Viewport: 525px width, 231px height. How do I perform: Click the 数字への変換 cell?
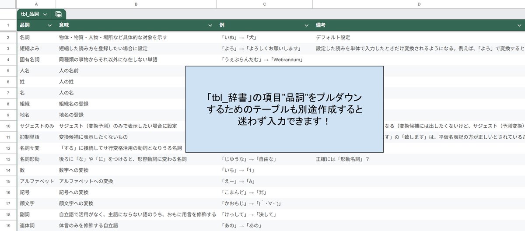pyautogui.click(x=136, y=170)
